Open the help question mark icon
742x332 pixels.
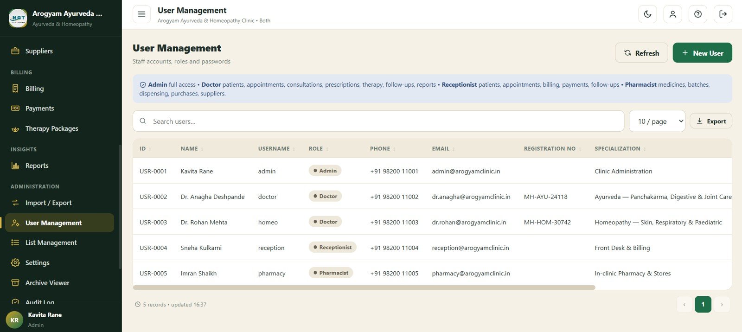tap(697, 14)
